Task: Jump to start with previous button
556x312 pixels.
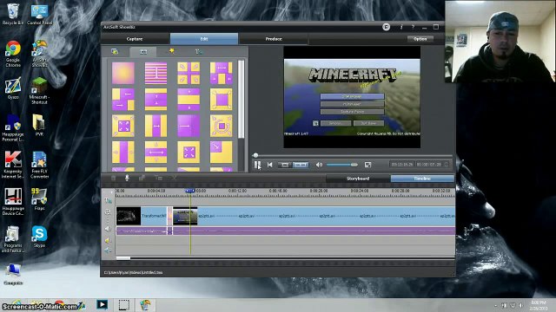Action: [270, 165]
